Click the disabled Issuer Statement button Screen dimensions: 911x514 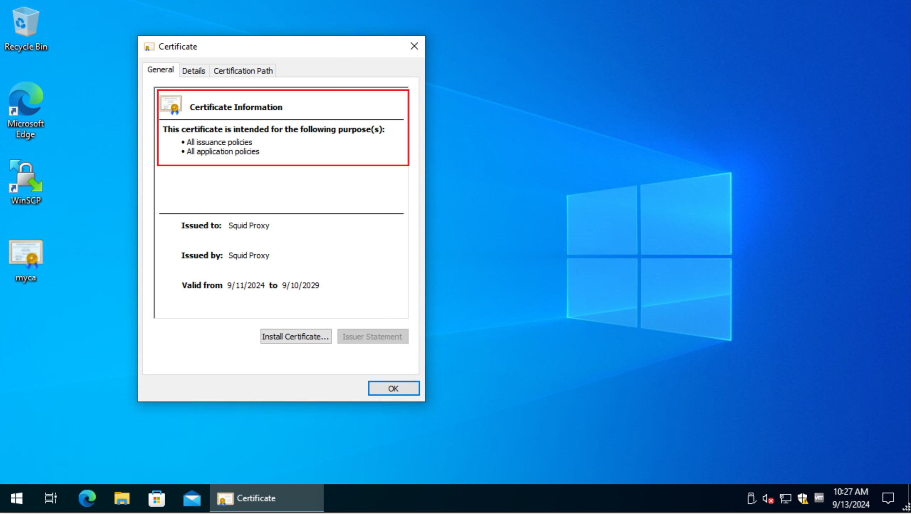pyautogui.click(x=373, y=336)
